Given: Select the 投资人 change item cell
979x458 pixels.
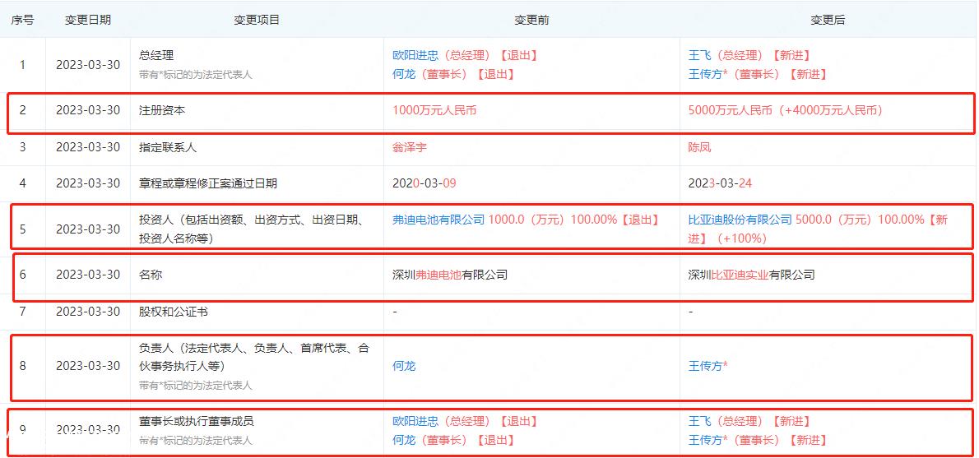Looking at the screenshot, I should (257, 229).
